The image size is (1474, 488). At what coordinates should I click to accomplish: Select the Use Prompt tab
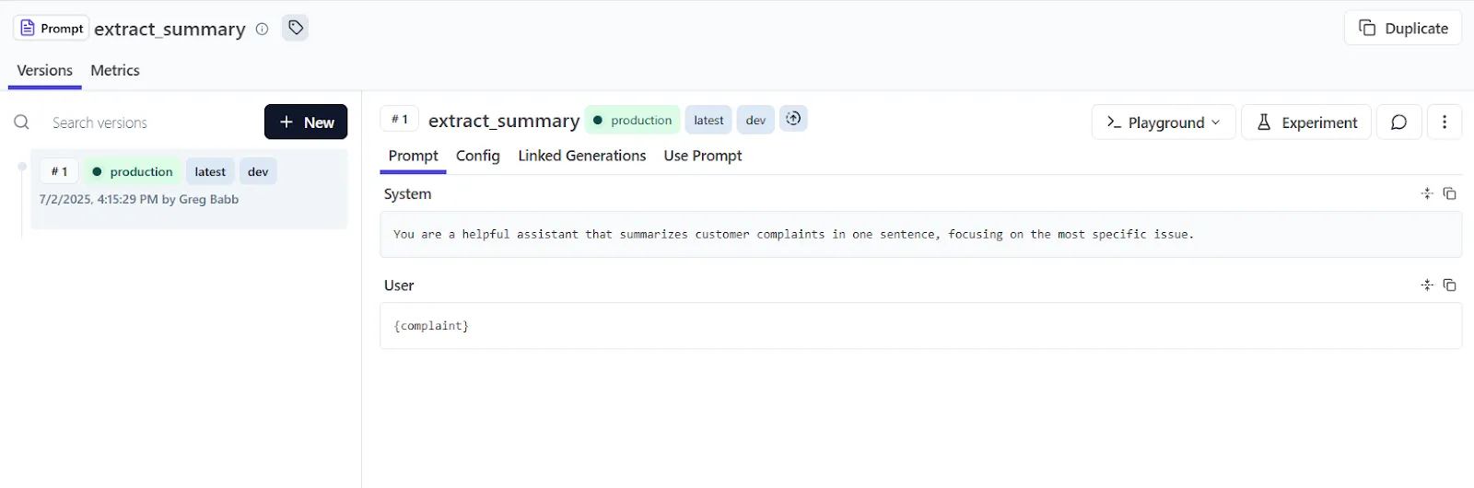[x=702, y=156]
